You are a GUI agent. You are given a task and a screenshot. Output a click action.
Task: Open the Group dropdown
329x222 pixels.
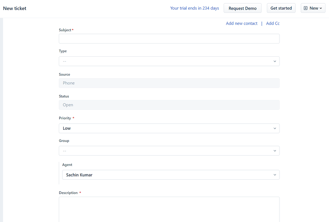(169, 151)
